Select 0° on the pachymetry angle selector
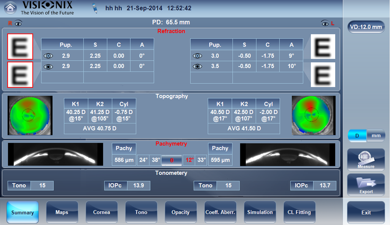 pyautogui.click(x=171, y=160)
